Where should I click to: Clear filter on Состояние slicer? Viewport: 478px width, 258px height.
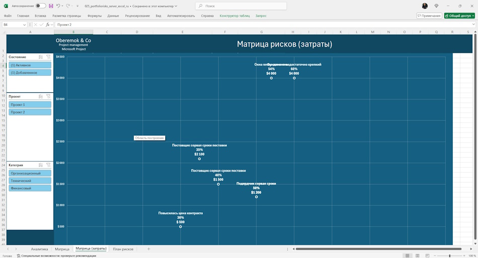pos(48,57)
